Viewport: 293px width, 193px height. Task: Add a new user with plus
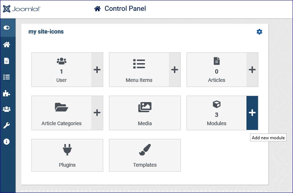[x=97, y=70]
